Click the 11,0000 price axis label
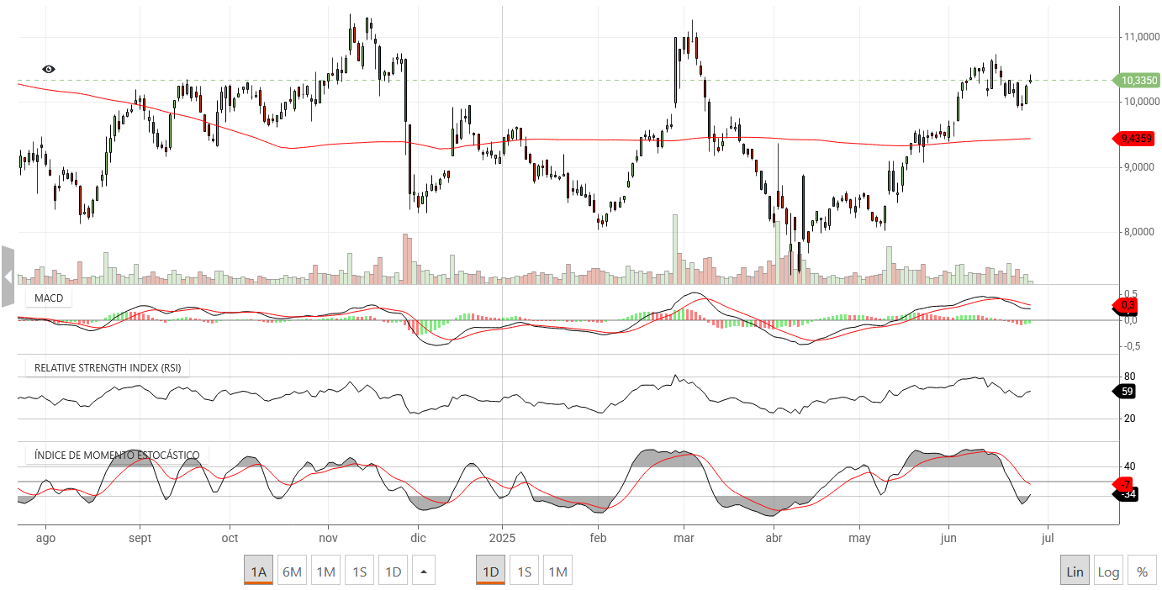 tap(1144, 37)
